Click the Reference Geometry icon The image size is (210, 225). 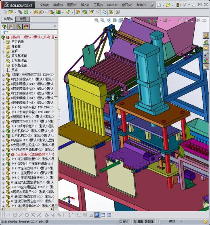67,12
